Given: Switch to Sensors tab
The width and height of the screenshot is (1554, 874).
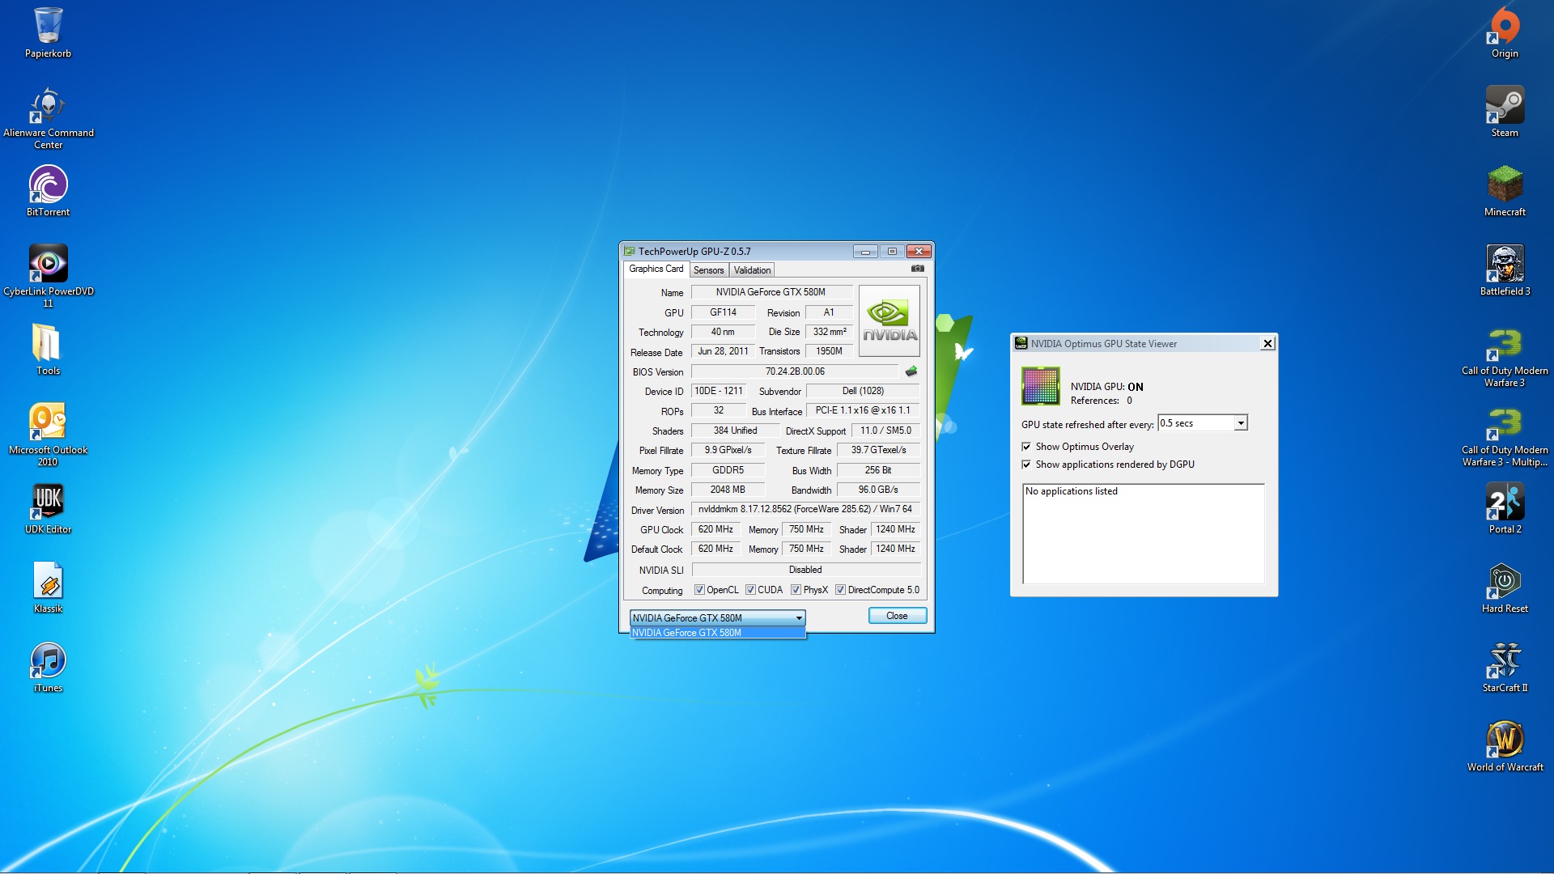Looking at the screenshot, I should click(x=708, y=270).
